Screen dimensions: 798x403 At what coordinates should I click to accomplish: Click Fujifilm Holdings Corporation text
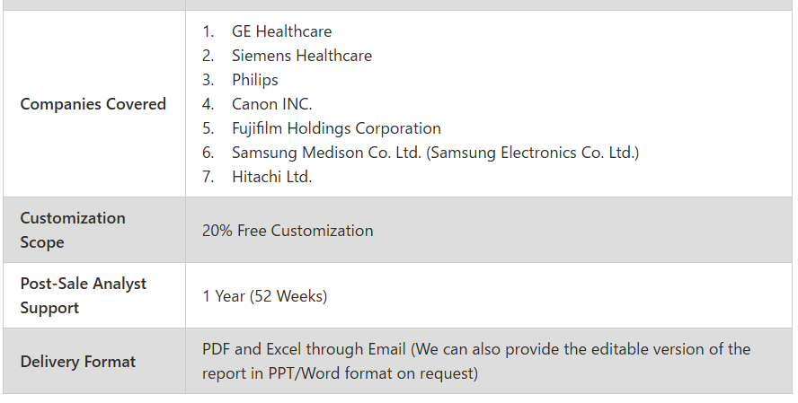(x=336, y=128)
